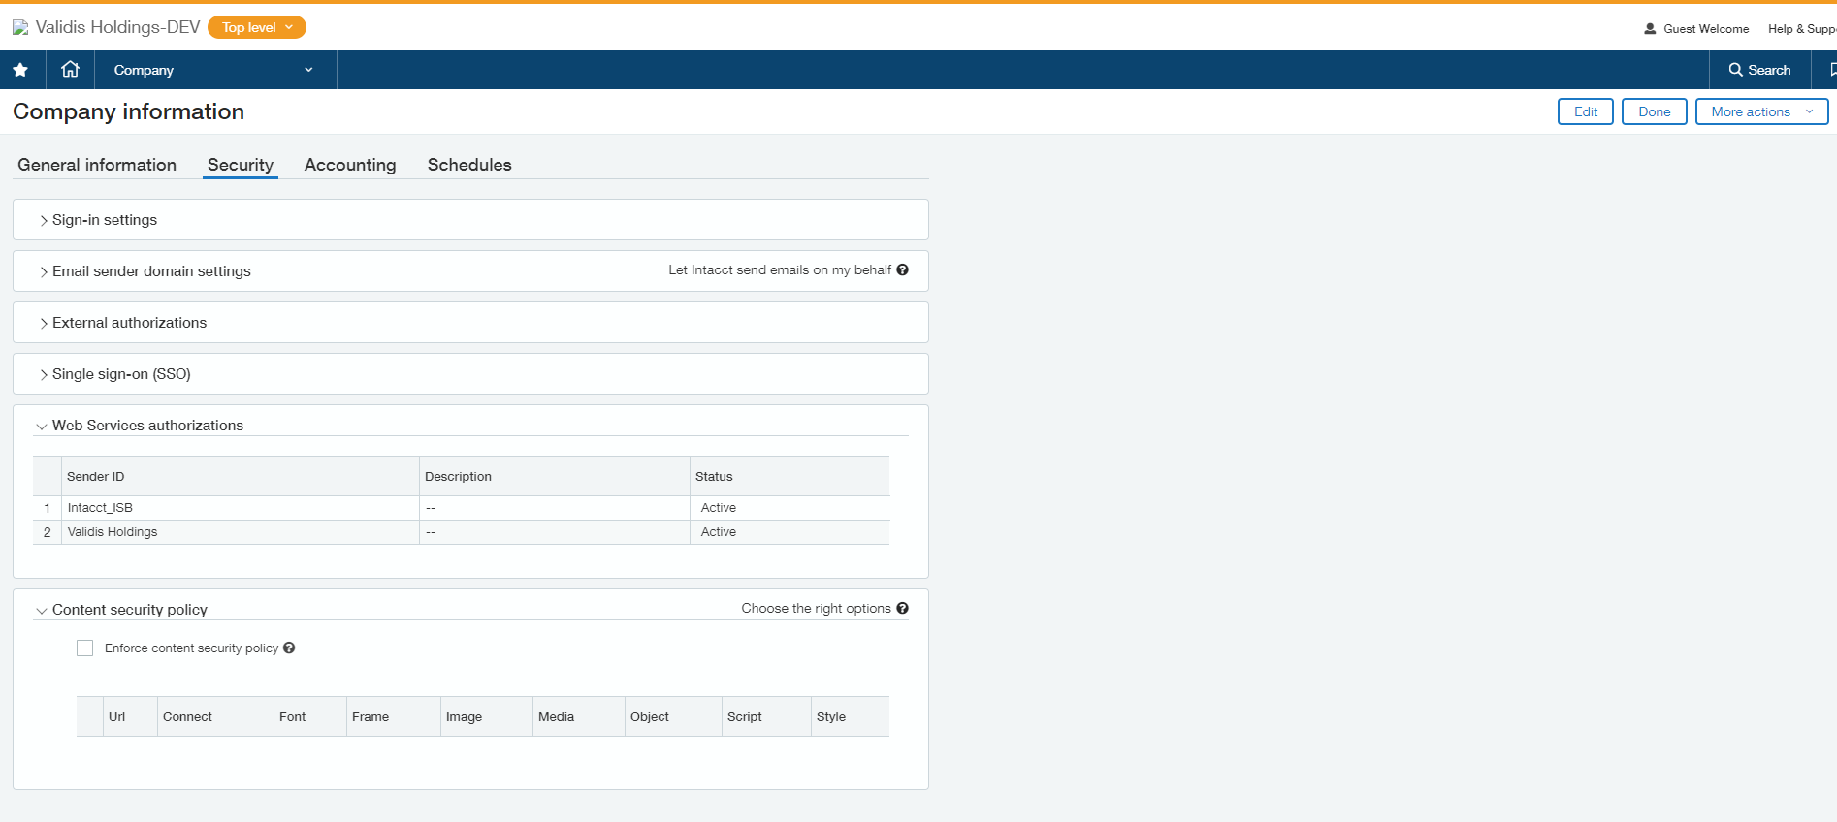Click Choose the right options link
The height and width of the screenshot is (822, 1837).
816,609
